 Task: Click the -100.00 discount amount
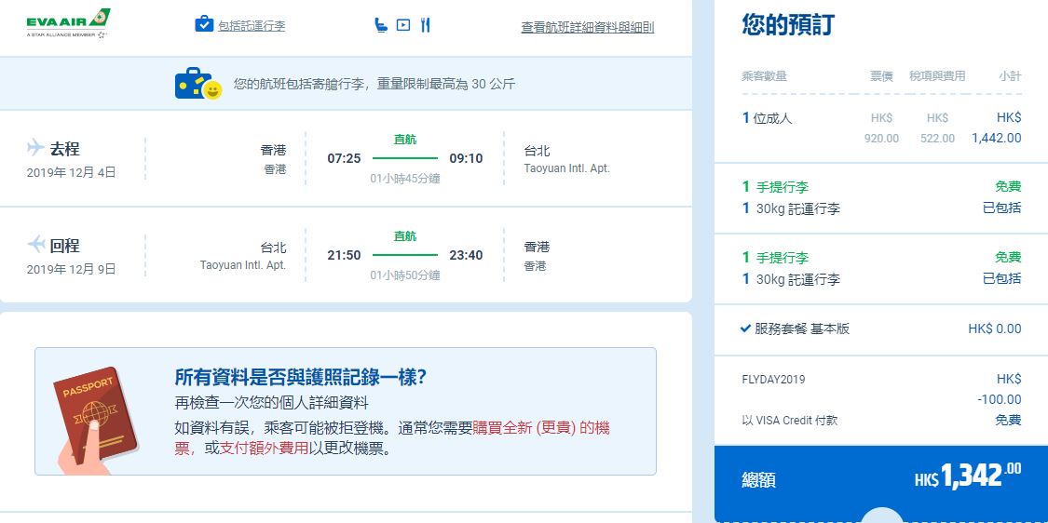(1000, 399)
